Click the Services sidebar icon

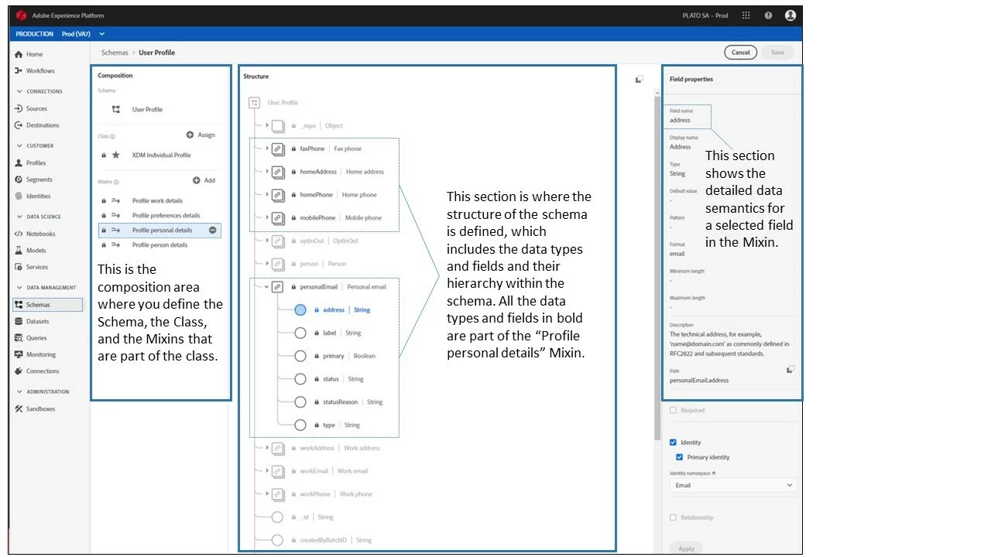tap(19, 267)
